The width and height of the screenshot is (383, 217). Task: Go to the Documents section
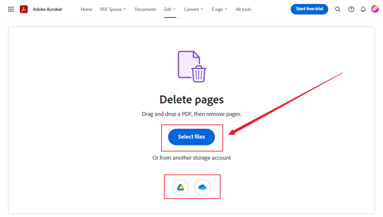[145, 9]
